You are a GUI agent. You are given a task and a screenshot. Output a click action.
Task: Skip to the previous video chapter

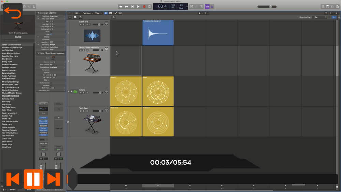[x=13, y=179]
